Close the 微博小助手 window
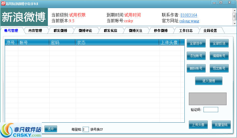The height and width of the screenshot is (138, 237). point(230,3)
